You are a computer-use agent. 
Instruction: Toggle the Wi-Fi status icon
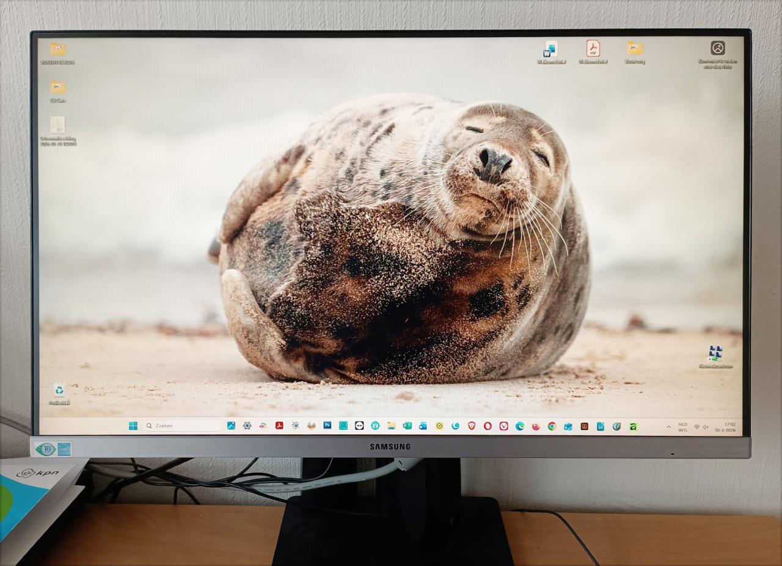click(x=697, y=426)
